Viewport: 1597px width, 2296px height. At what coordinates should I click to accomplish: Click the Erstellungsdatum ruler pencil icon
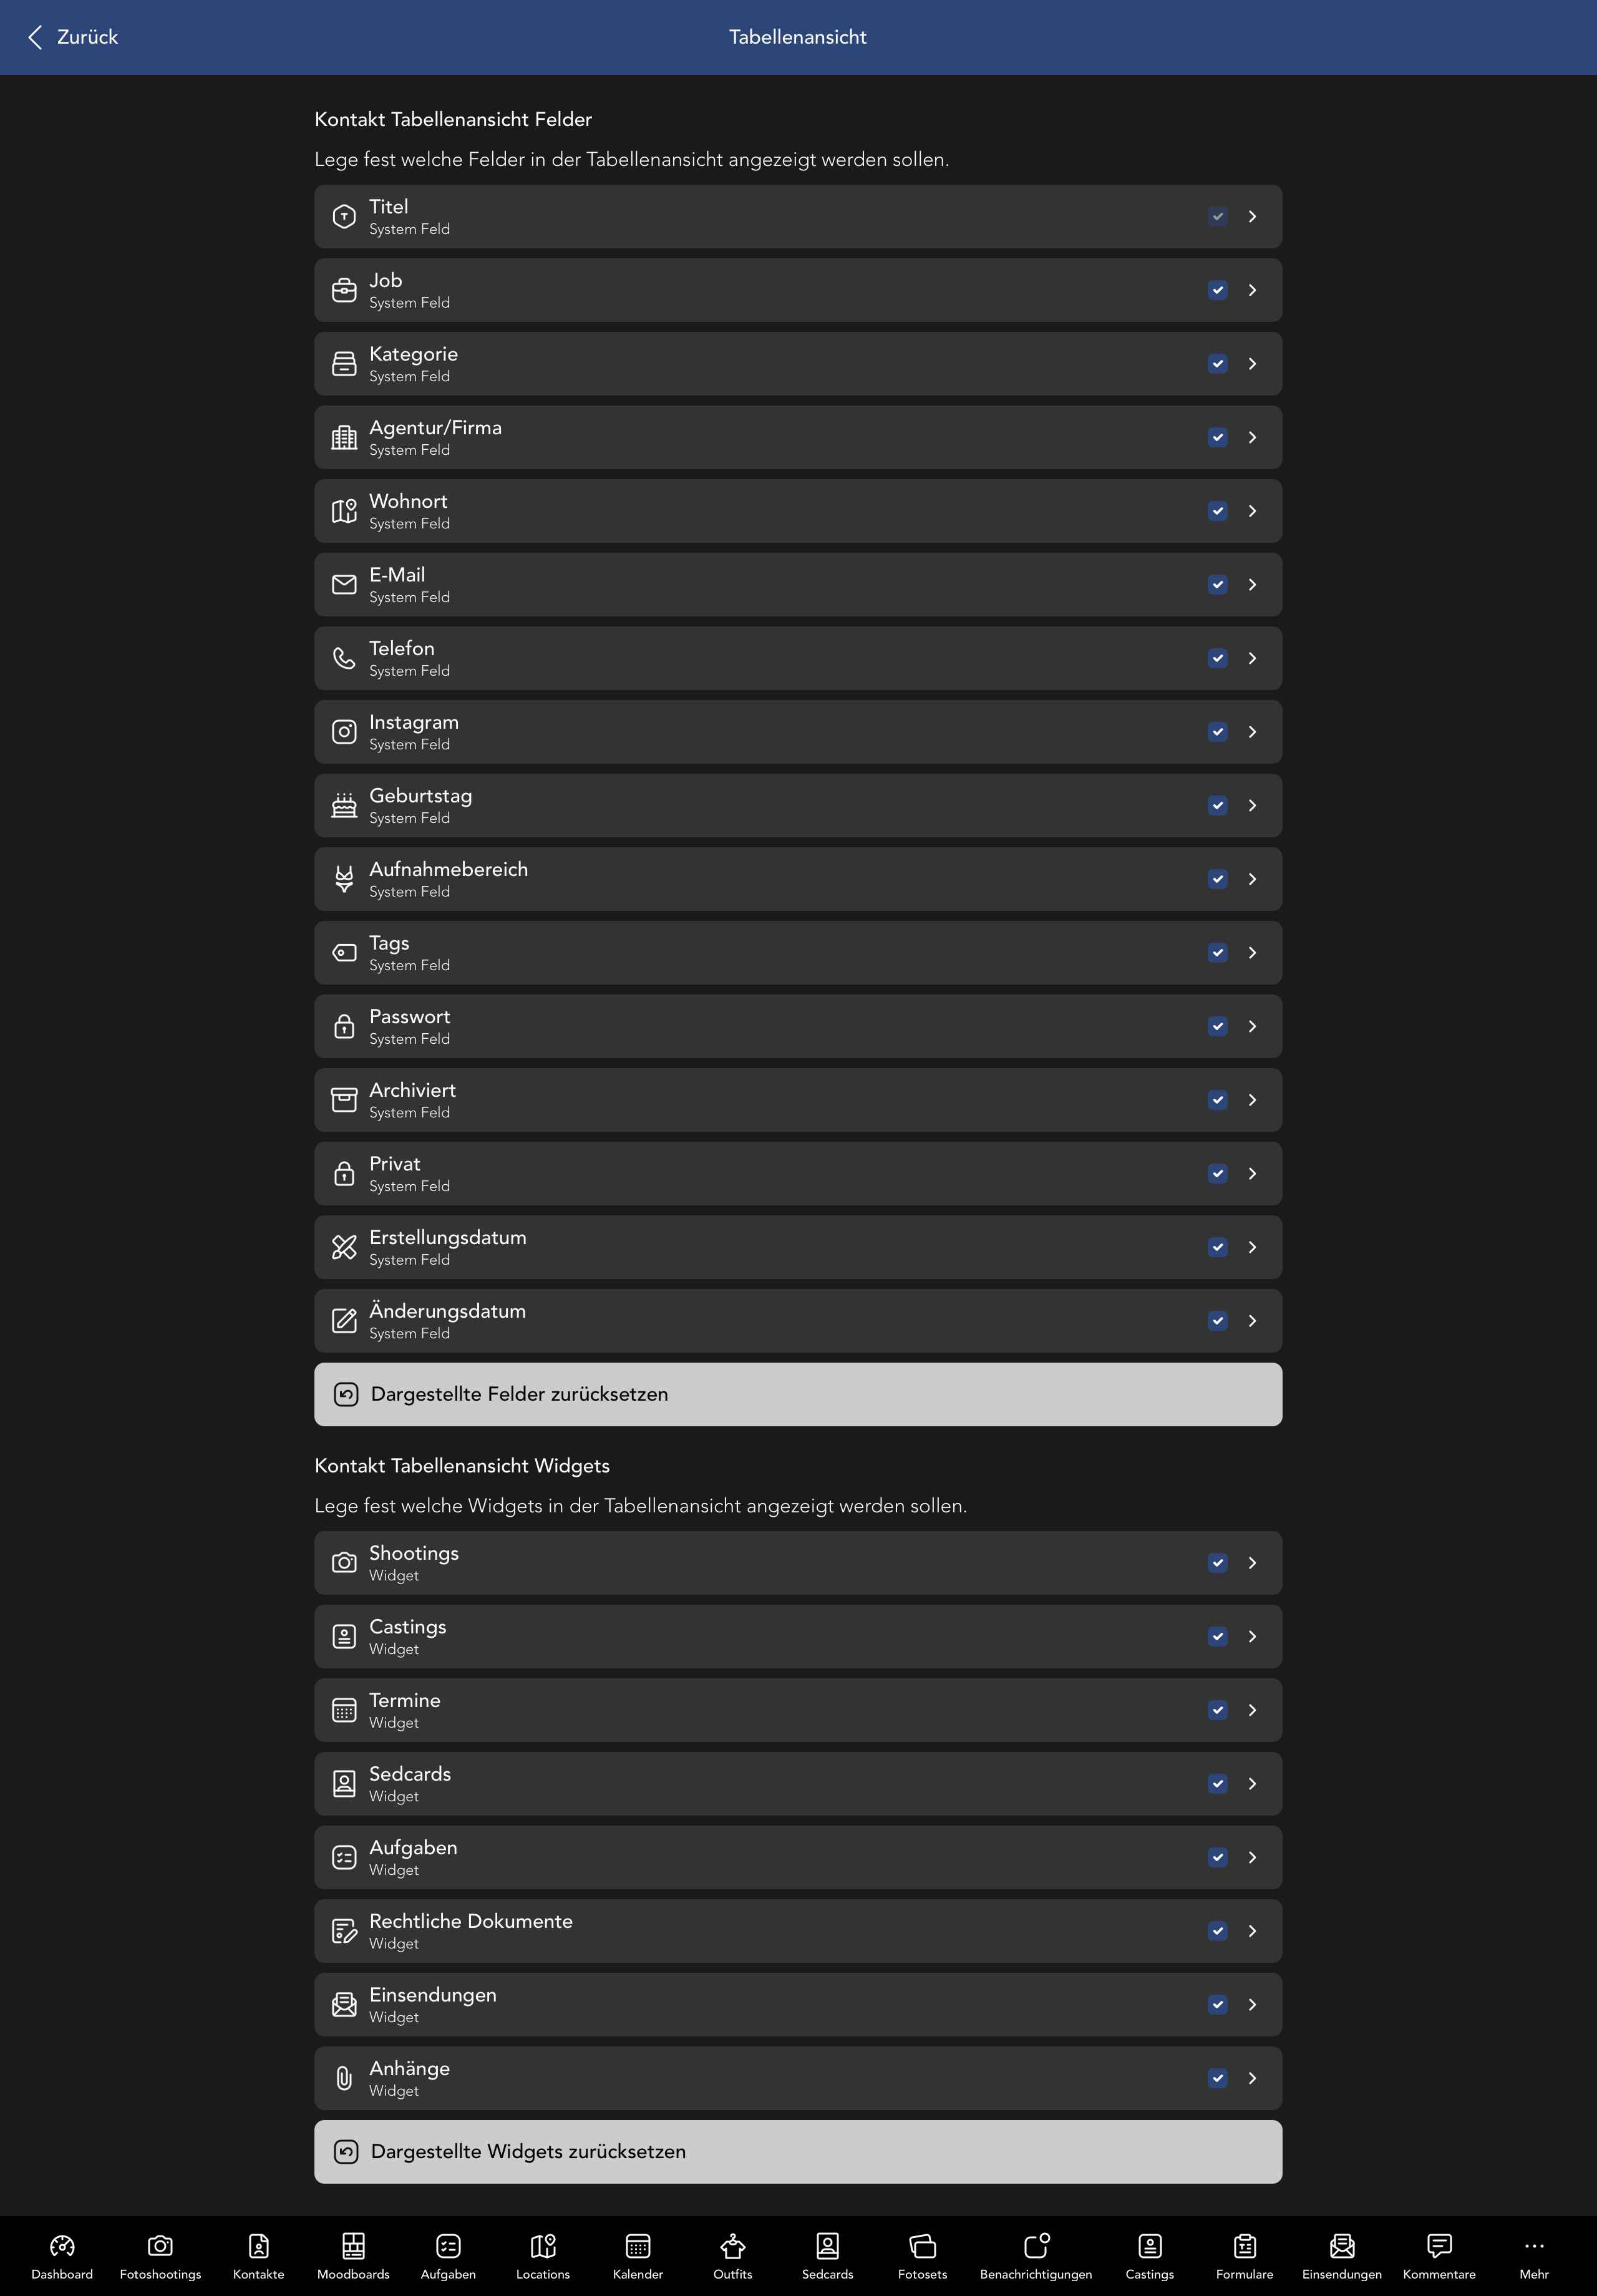344,1247
